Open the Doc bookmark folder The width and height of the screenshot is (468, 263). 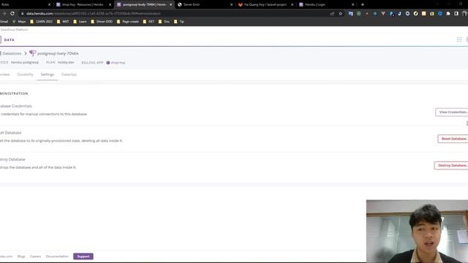click(164, 21)
